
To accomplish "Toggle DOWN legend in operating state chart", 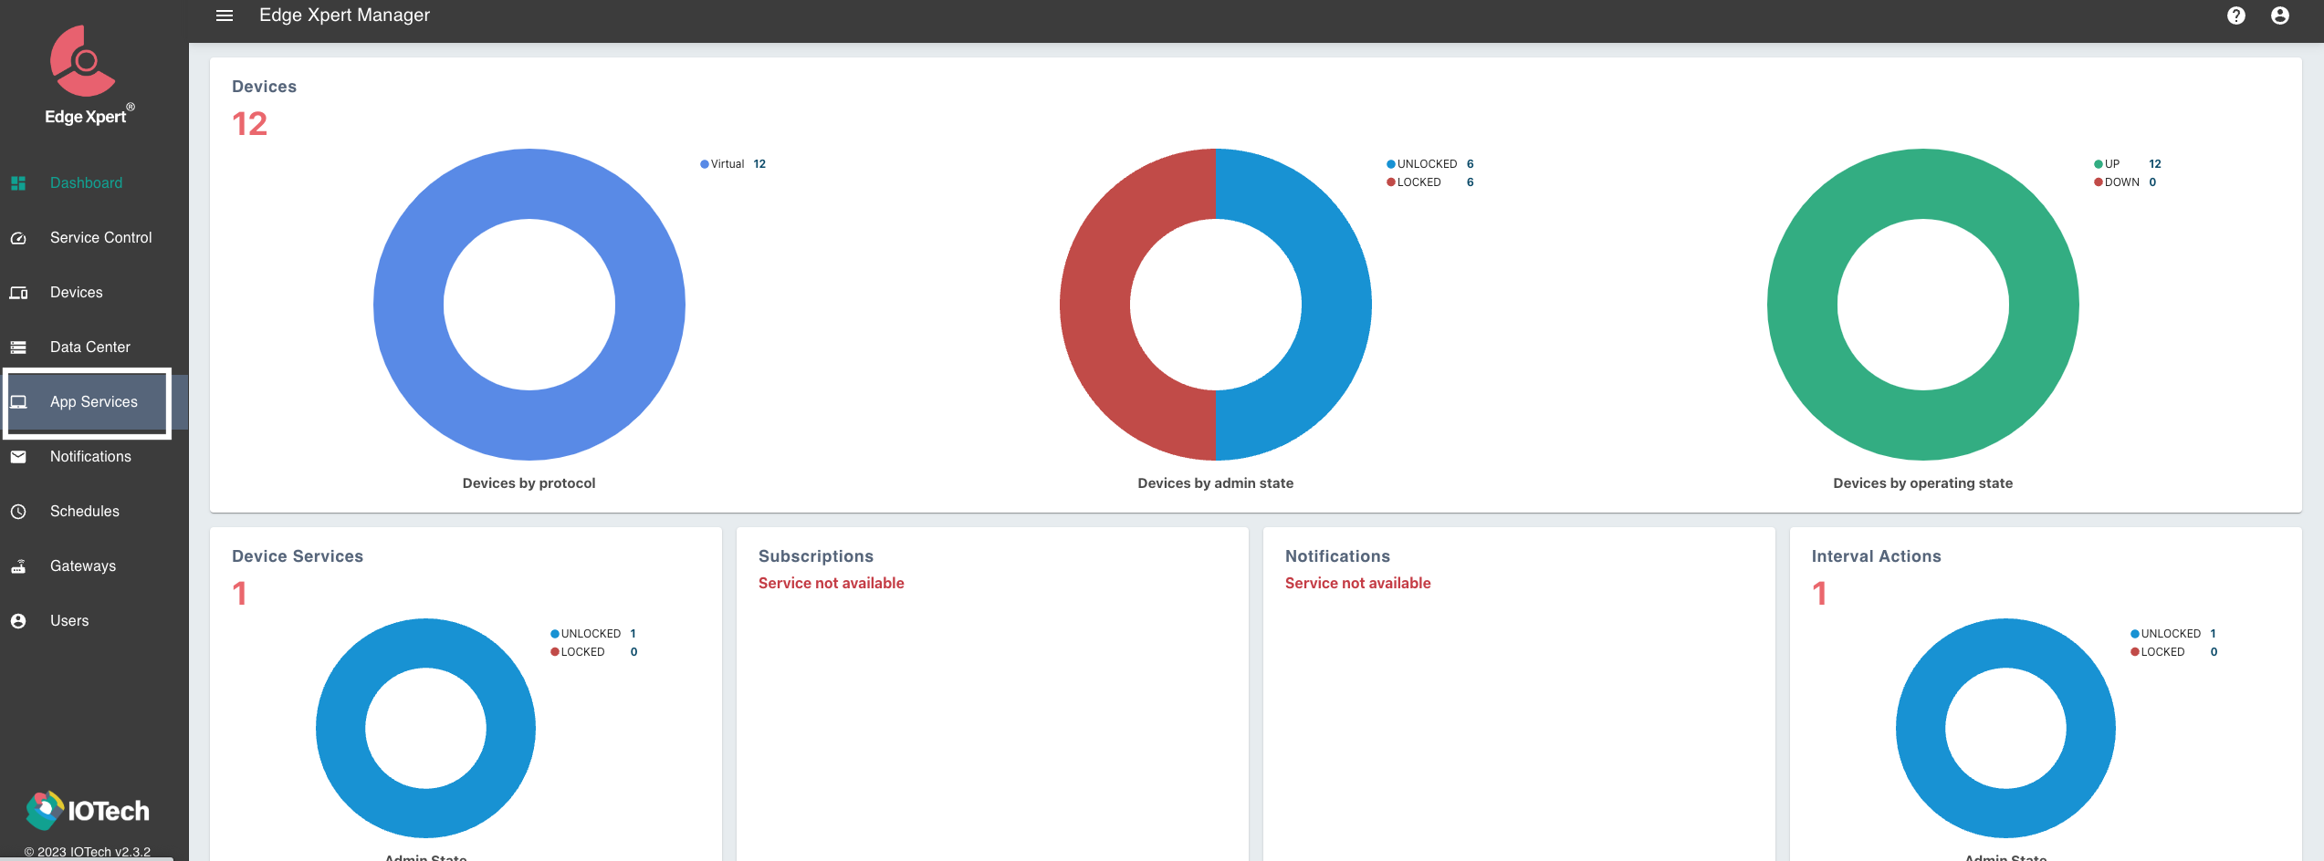I will (2125, 182).
